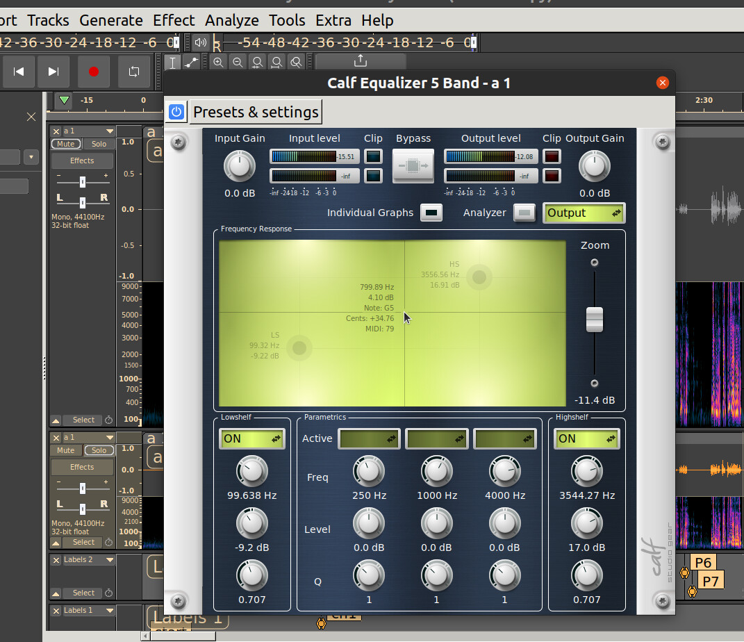This screenshot has height=642, width=744.
Task: Toggle Solo on the second a 1 track
Action: (99, 450)
